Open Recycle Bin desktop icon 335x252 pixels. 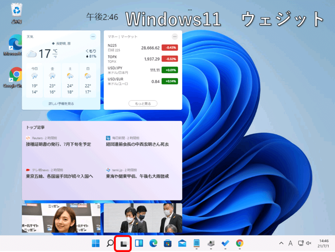16,13
